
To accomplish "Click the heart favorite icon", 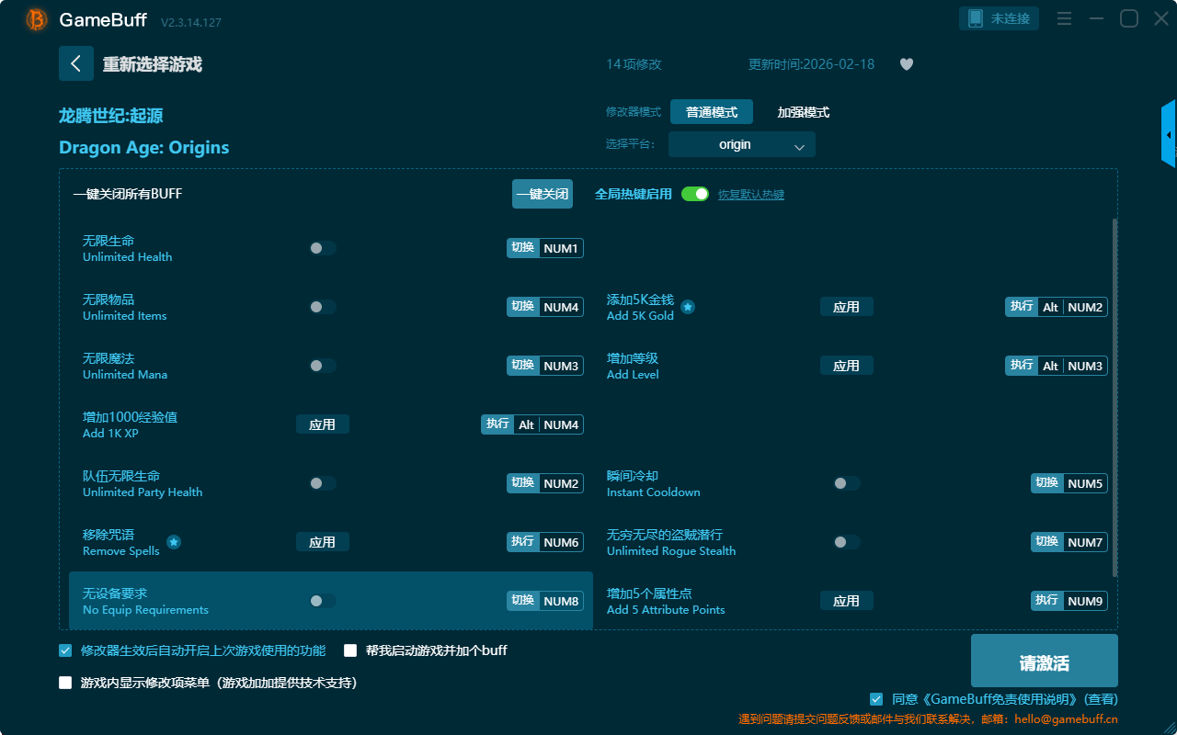I will pos(906,64).
